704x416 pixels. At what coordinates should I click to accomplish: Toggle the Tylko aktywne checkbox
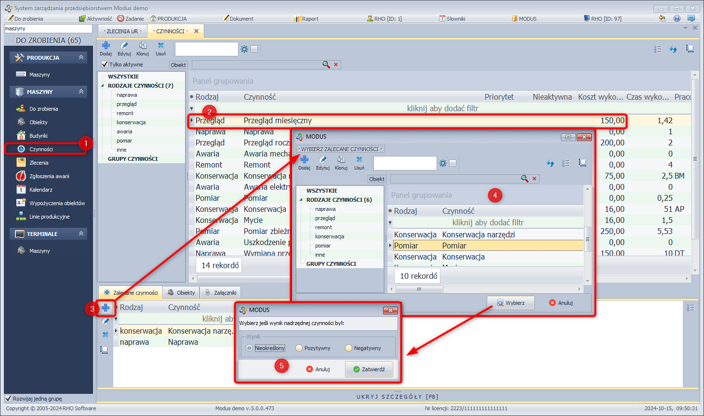[105, 65]
